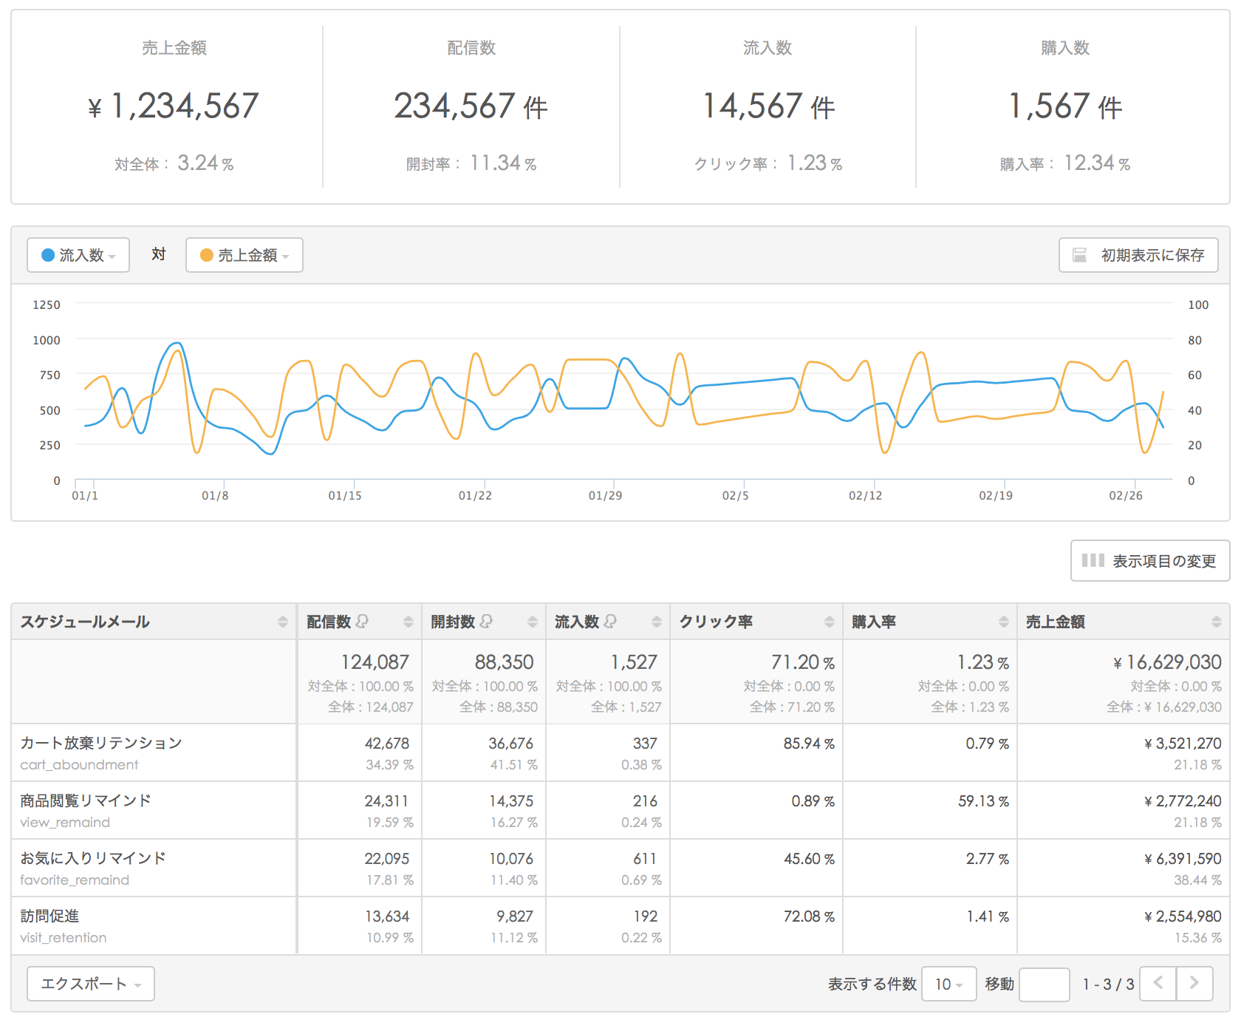Sort by 配信数 column arrows

pyautogui.click(x=408, y=622)
